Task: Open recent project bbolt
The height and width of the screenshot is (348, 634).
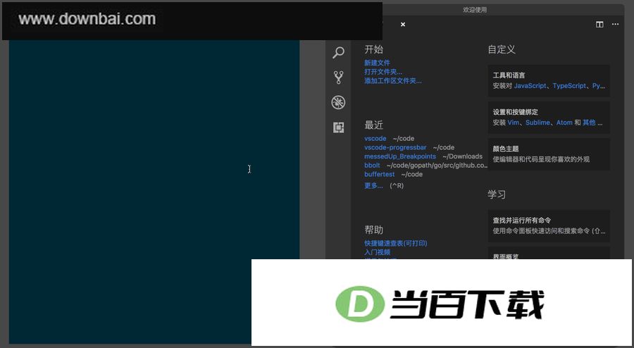Action: pyautogui.click(x=372, y=165)
